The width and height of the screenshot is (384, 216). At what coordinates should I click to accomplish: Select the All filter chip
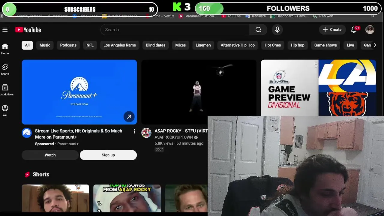coord(27,45)
